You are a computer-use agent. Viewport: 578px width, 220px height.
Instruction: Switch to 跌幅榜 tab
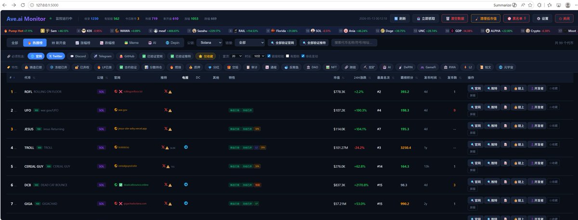tap(108, 42)
